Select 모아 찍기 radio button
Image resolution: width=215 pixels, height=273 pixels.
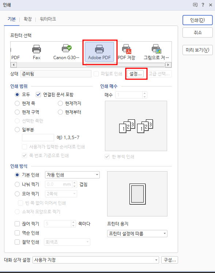tap(17, 193)
